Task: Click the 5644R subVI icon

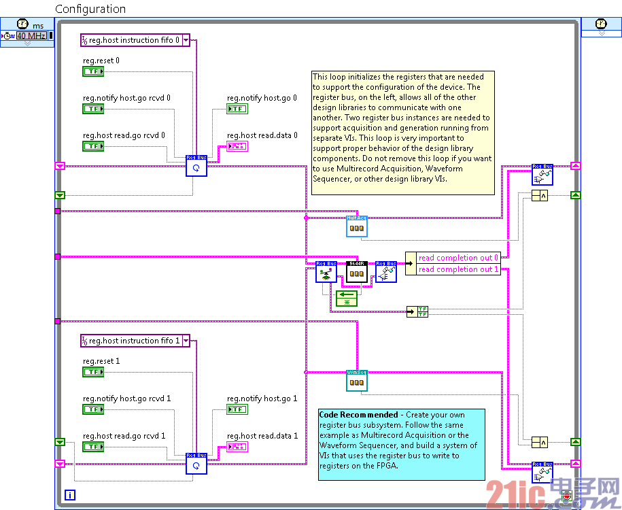Action: pos(357,272)
